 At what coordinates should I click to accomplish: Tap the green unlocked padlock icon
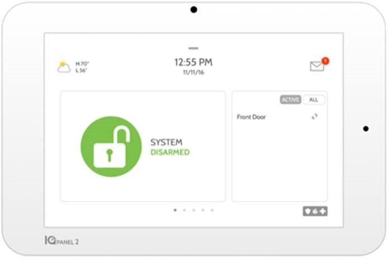pos(111,147)
